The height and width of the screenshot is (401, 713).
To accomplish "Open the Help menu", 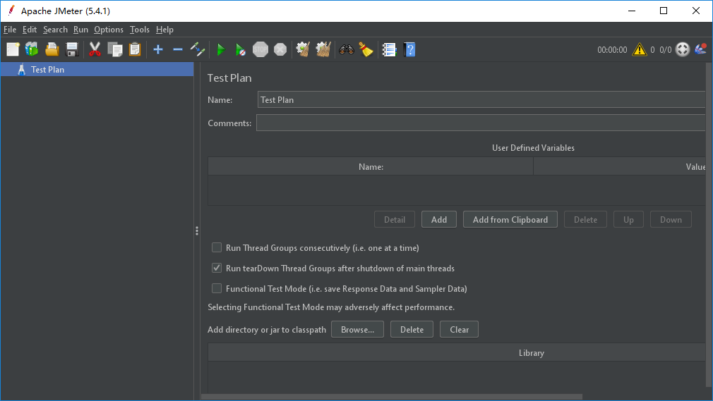I will (164, 30).
